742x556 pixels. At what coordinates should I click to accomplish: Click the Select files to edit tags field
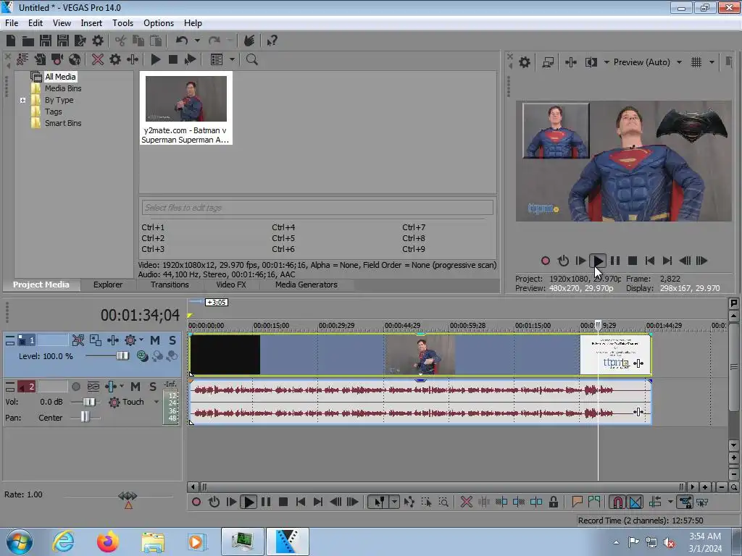[x=317, y=208]
